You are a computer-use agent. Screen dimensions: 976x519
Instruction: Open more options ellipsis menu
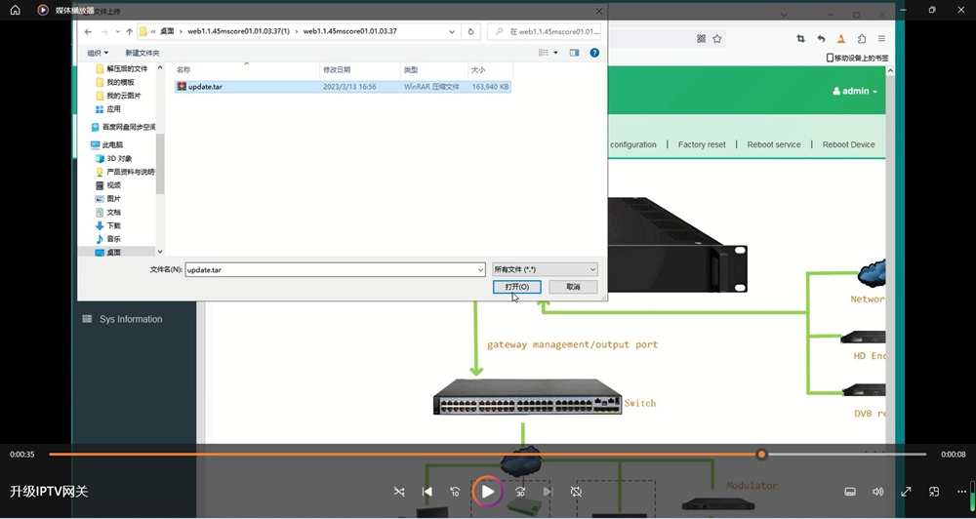pyautogui.click(x=961, y=492)
